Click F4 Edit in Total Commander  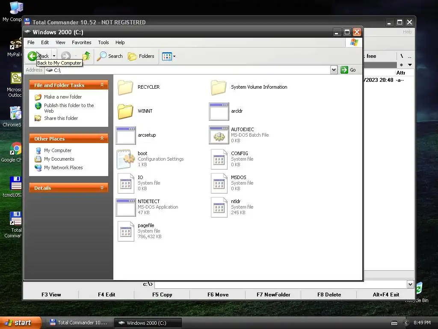107,295
